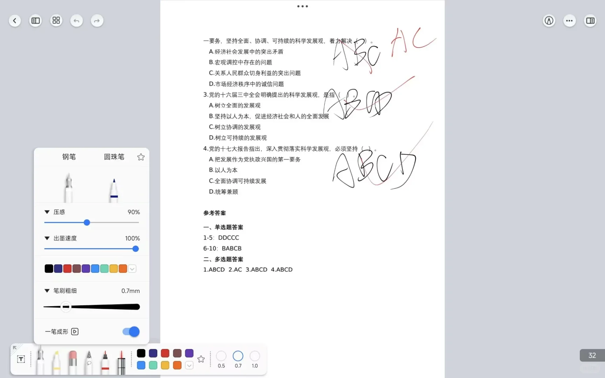Switch to the 钢笔 tab
The image size is (605, 378).
click(x=69, y=157)
